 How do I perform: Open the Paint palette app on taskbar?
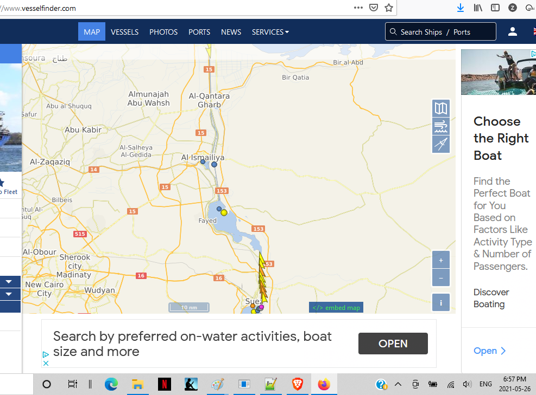tap(217, 384)
